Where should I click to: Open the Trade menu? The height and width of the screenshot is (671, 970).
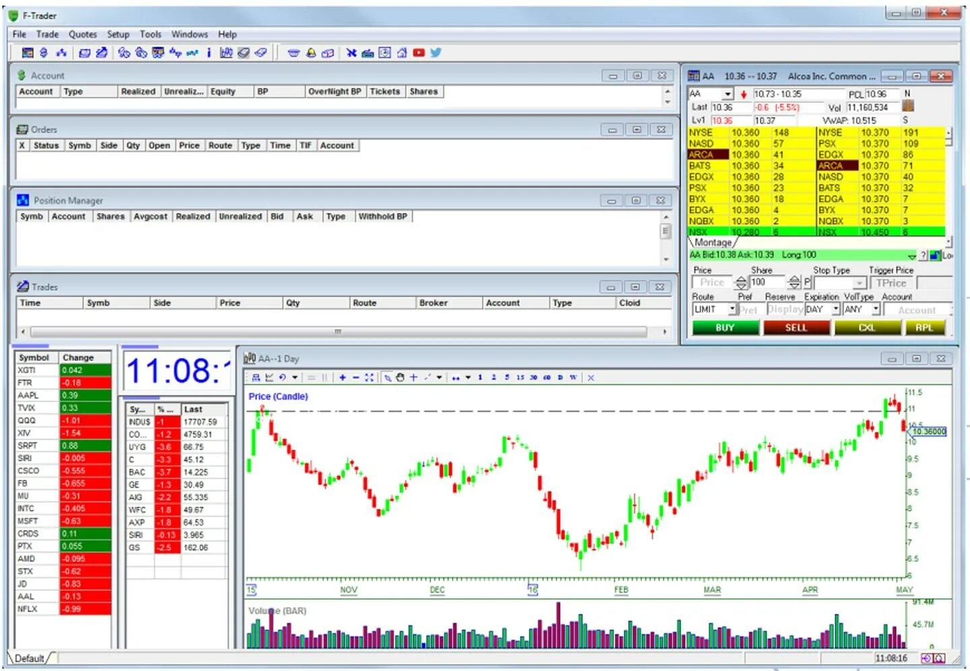[47, 34]
